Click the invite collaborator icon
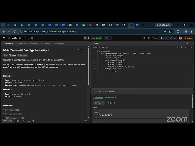Image resolution: width=195 pixels, height=146 pixels. pos(175,38)
